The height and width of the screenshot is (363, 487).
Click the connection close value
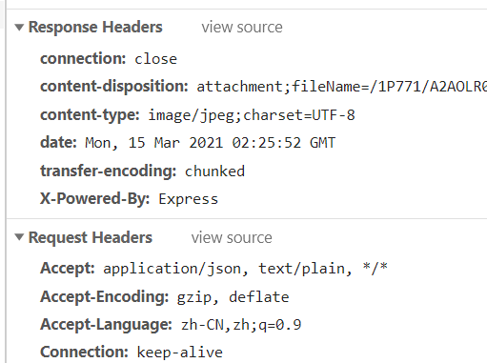click(x=155, y=59)
